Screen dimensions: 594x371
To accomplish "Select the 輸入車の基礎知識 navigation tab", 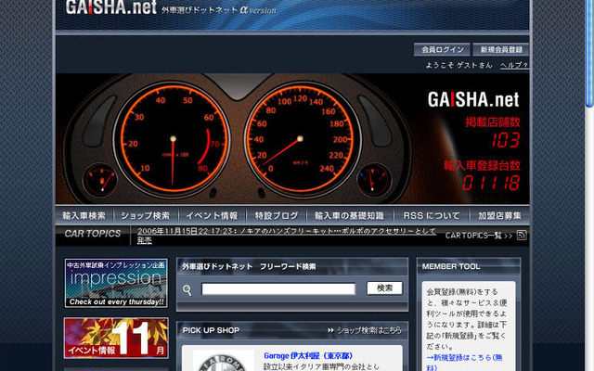I will pyautogui.click(x=349, y=216).
